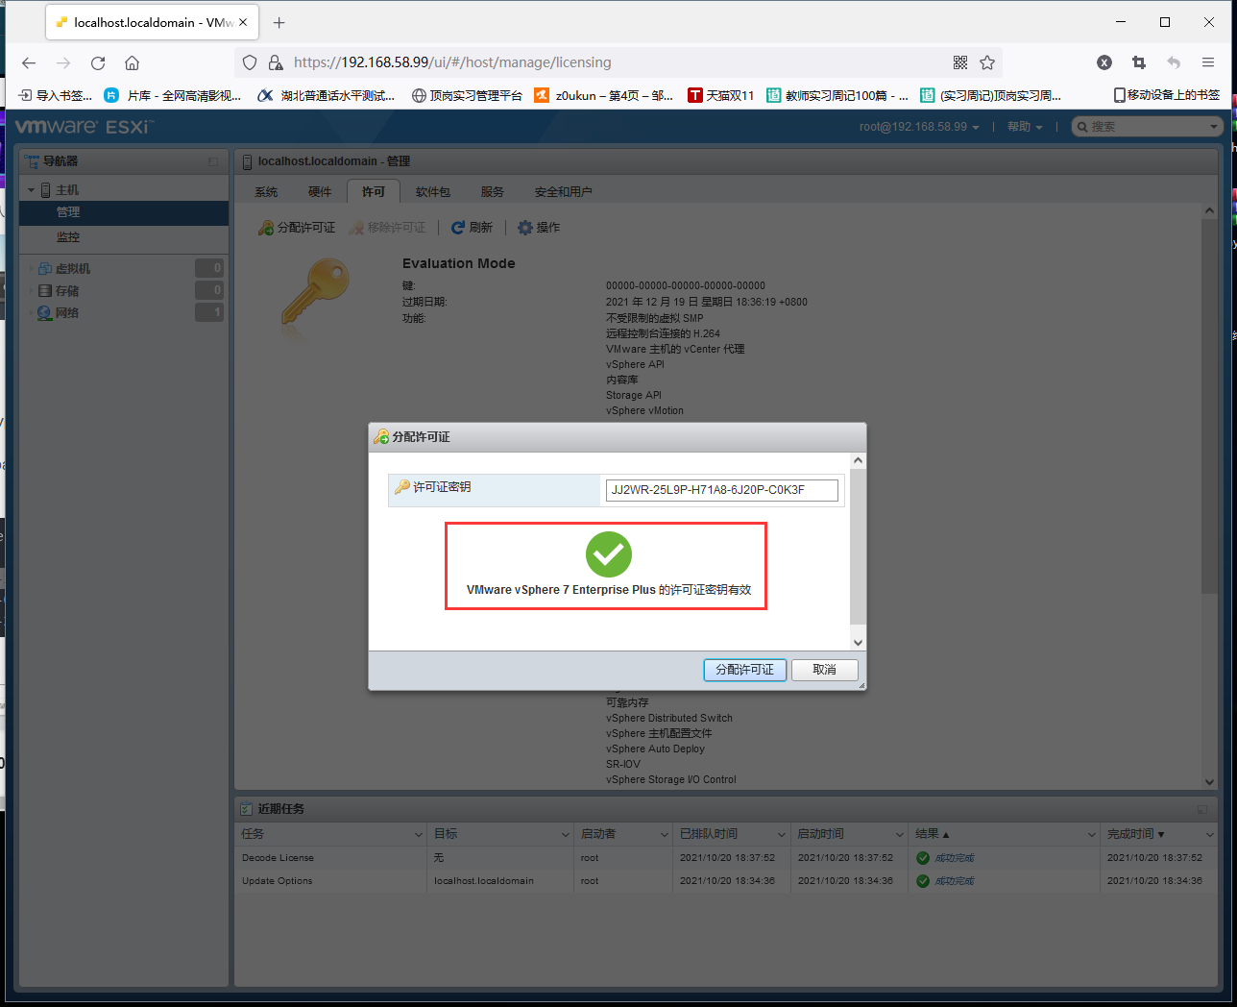Click the 许可证密钥 input field
The height and width of the screenshot is (1007, 1237).
[722, 490]
